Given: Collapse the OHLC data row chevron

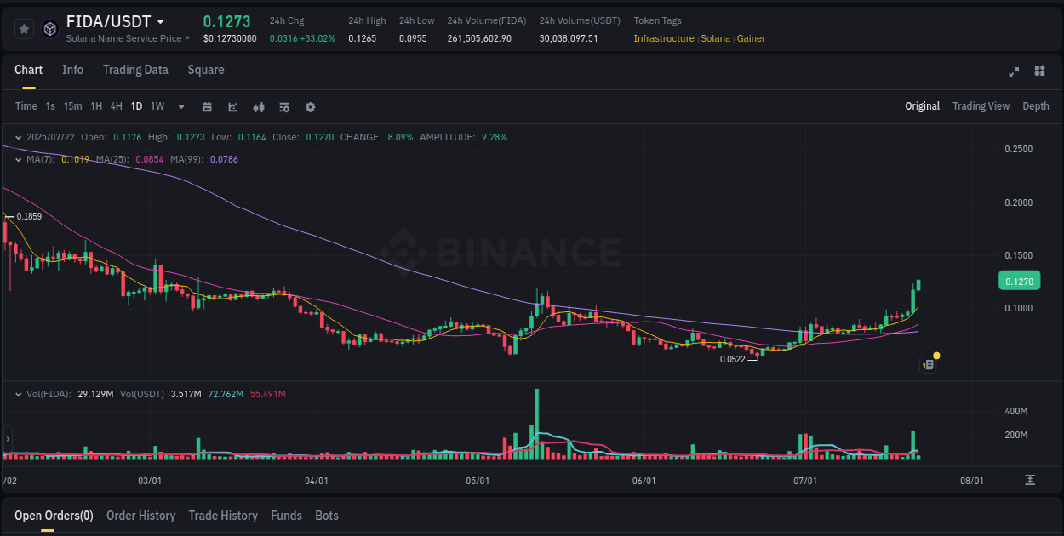Looking at the screenshot, I should pyautogui.click(x=17, y=136).
